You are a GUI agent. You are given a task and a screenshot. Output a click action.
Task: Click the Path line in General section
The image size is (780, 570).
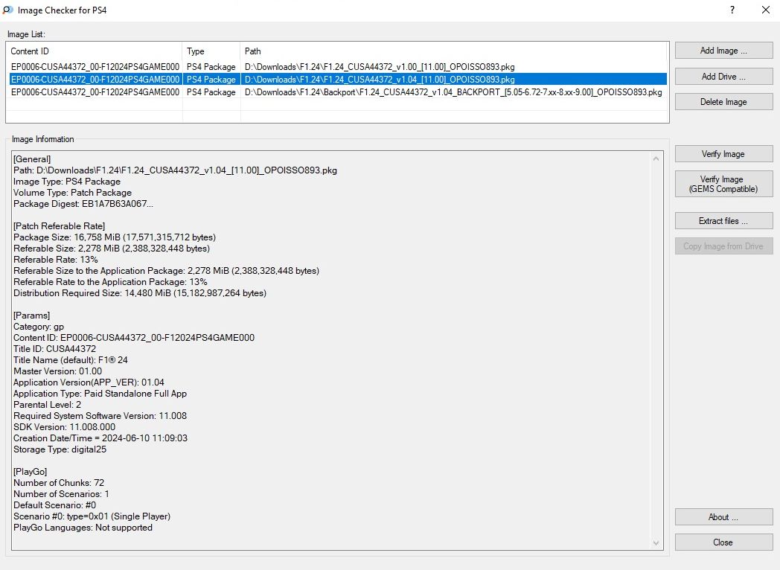point(175,170)
